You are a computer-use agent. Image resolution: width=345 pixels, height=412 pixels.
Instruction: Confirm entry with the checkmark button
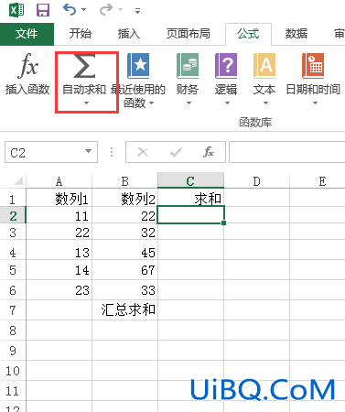pos(176,152)
